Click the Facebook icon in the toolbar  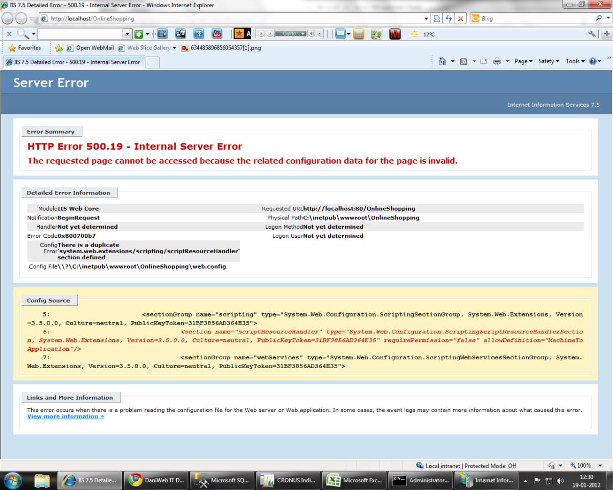click(199, 34)
